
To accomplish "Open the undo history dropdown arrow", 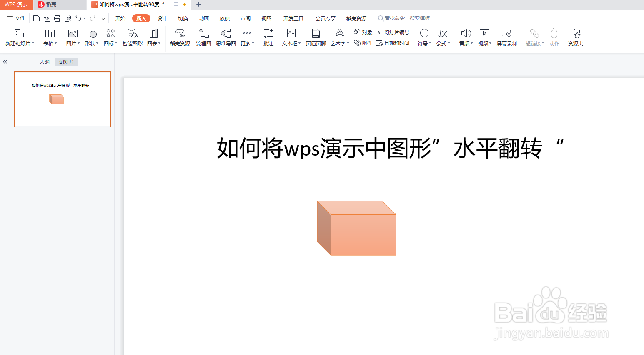I will 84,18.
